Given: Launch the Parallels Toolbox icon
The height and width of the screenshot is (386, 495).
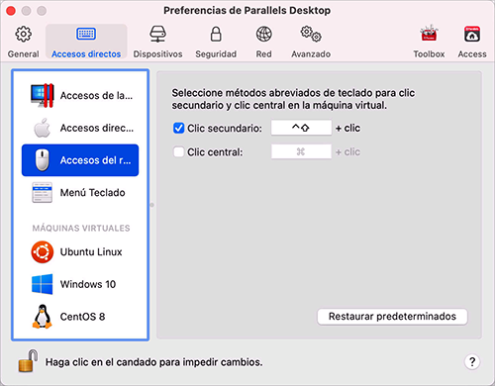Looking at the screenshot, I should [x=429, y=33].
